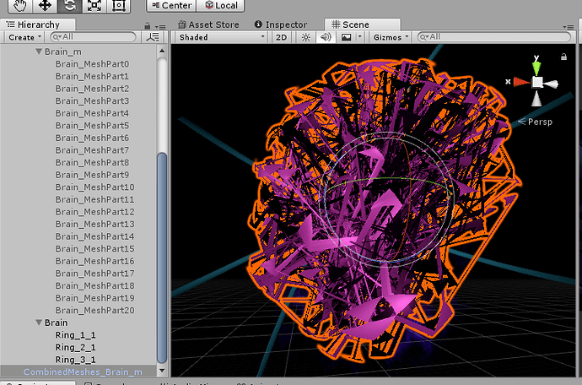Toggle 2D view mode

coord(283,37)
